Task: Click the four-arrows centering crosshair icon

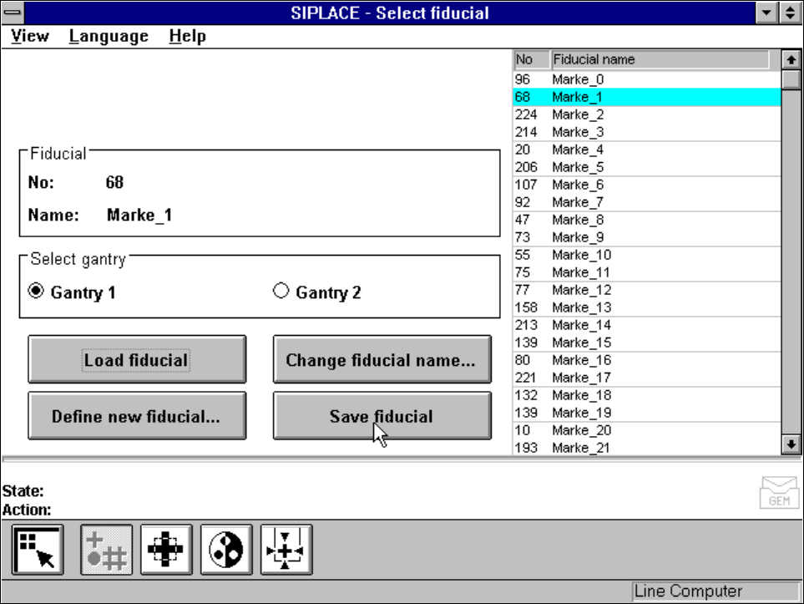Action: (286, 550)
